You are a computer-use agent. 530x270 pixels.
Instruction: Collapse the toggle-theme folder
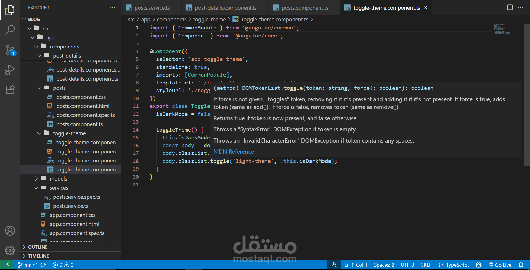[x=39, y=133]
